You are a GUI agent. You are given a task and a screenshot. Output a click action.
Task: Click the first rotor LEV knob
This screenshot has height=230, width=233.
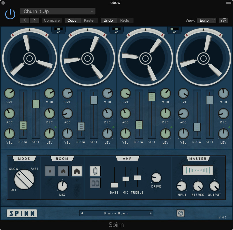coord(50,134)
